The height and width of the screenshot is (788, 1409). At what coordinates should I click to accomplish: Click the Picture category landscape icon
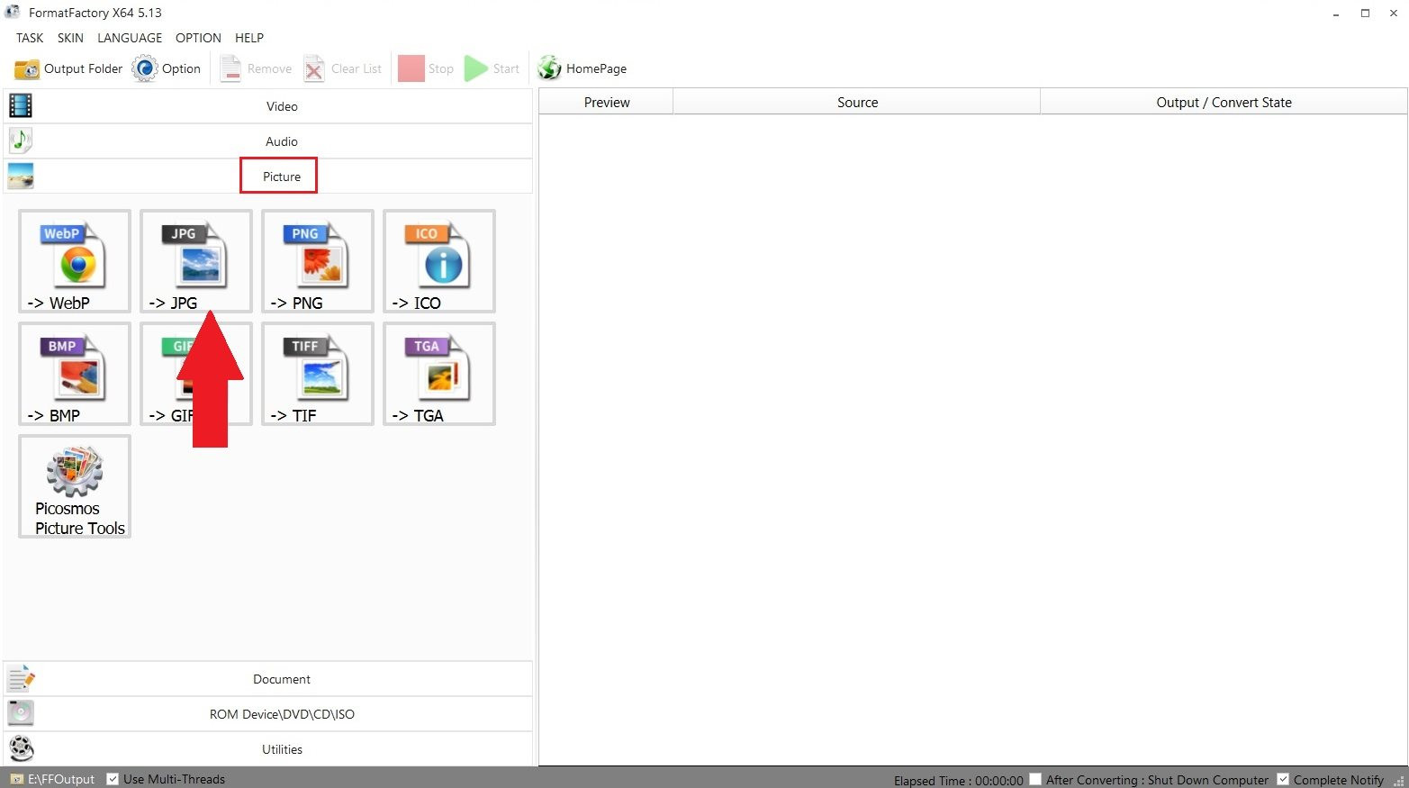click(x=21, y=176)
